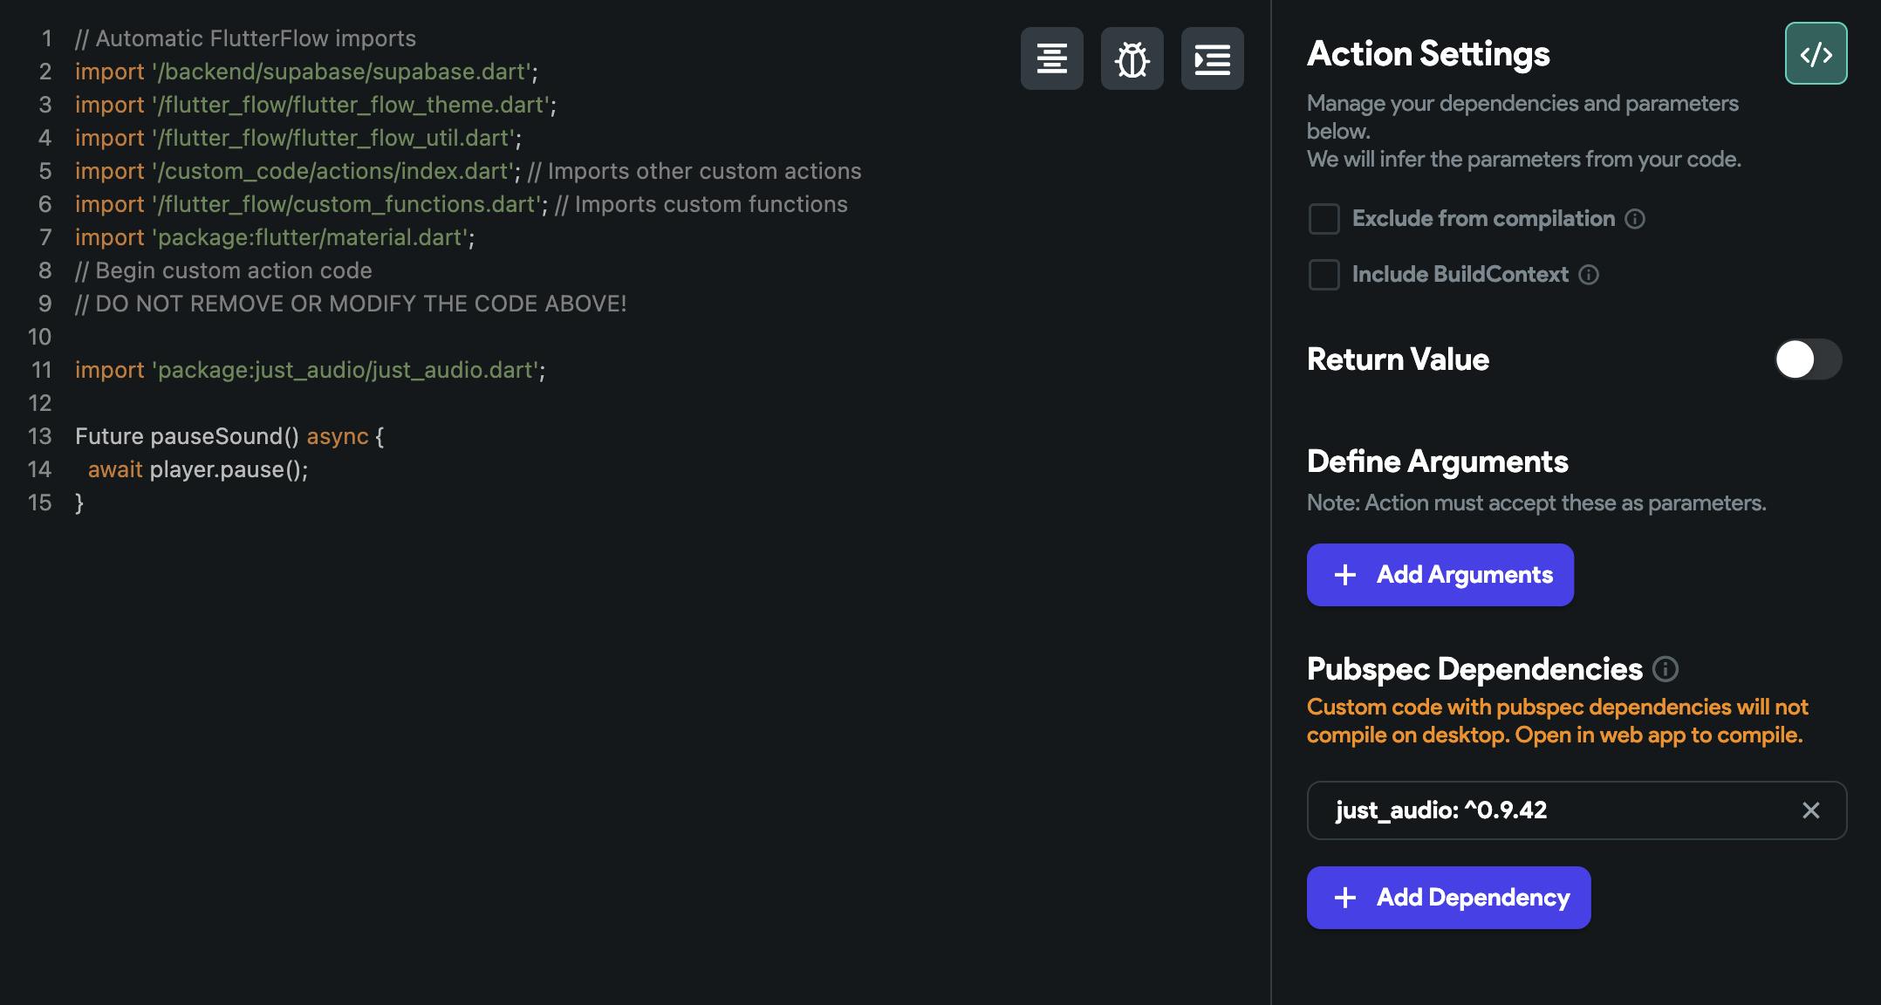The height and width of the screenshot is (1005, 1881).
Task: Click info icon next to Pubspec Dependencies
Action: click(x=1665, y=669)
